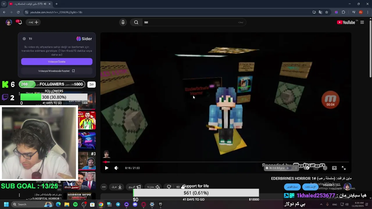This screenshot has height=209, width=372.
Task: Enter fullscreen mode in the video player
Action: tap(344, 168)
